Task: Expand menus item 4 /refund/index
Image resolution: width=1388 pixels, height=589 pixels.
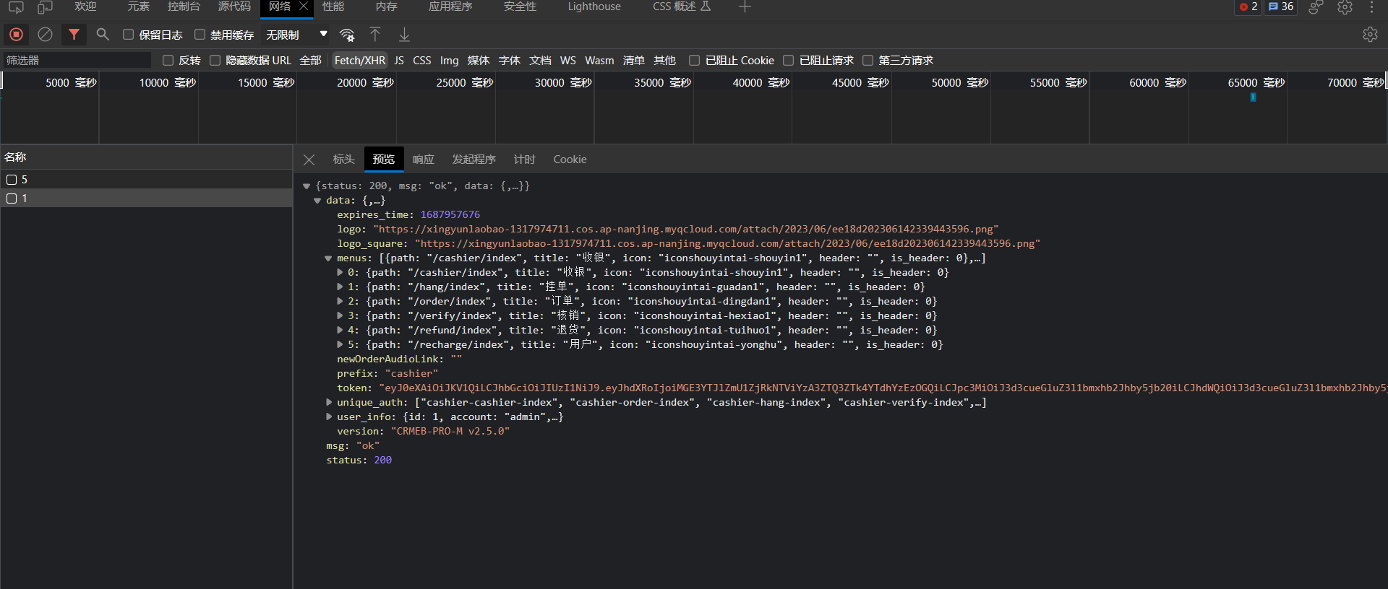Action: (x=340, y=331)
